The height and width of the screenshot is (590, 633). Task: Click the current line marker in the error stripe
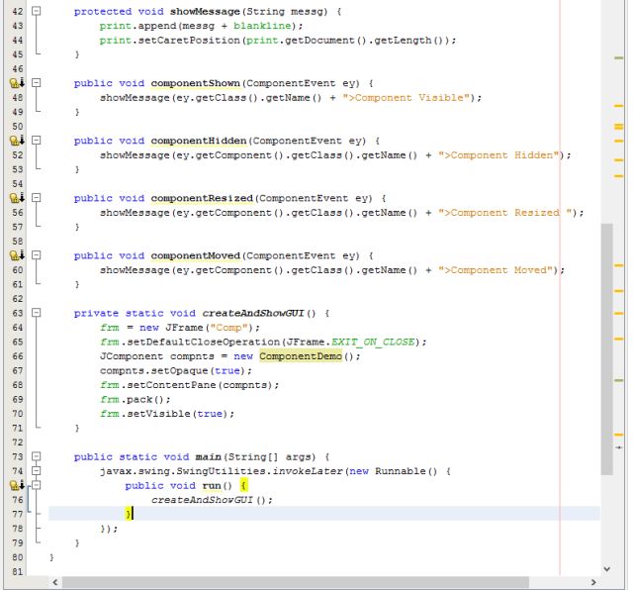pos(618,447)
